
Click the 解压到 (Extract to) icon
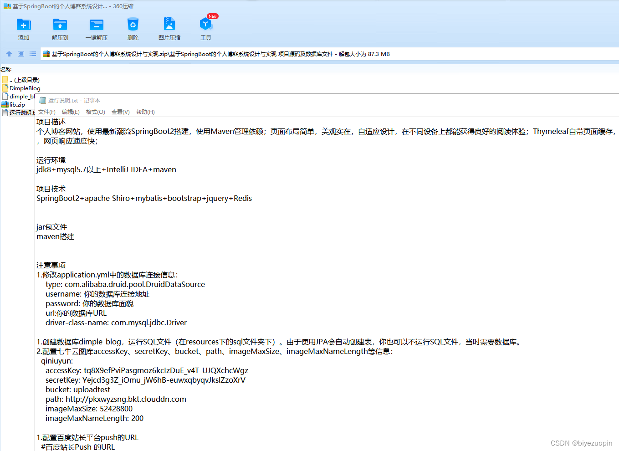point(60,25)
